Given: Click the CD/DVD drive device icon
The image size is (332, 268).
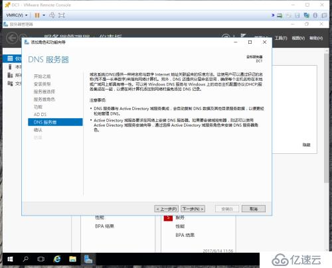Looking at the screenshot, I should [289, 15].
